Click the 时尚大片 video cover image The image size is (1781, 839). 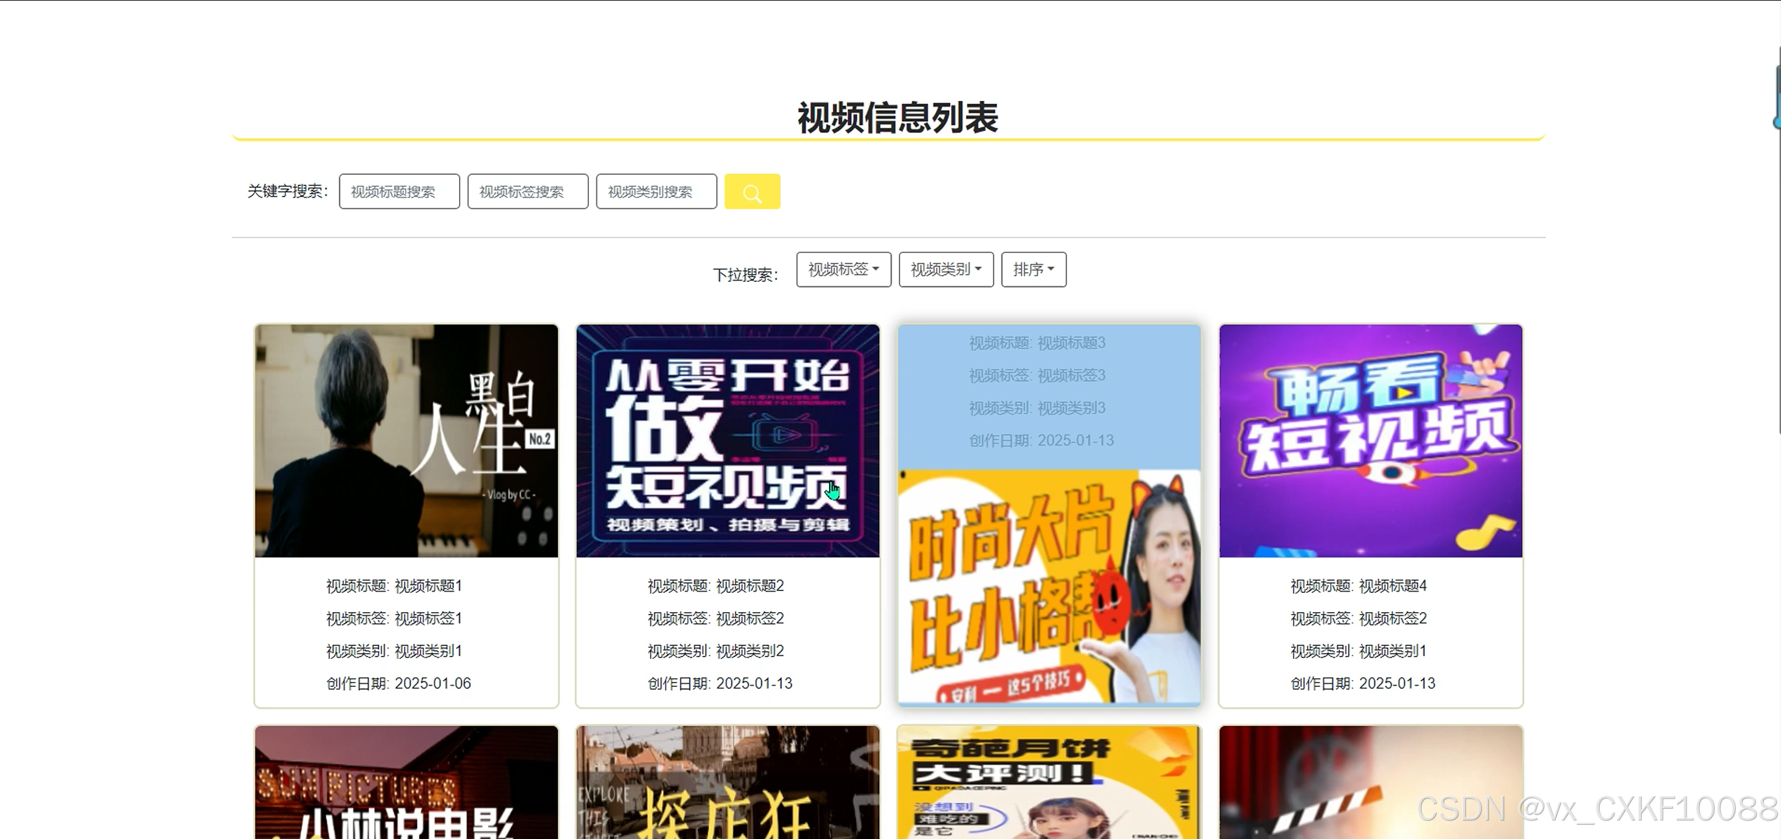[x=1049, y=587]
